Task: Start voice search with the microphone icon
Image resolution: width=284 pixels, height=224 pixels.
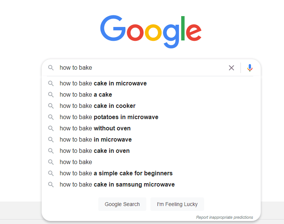Action: tap(250, 68)
